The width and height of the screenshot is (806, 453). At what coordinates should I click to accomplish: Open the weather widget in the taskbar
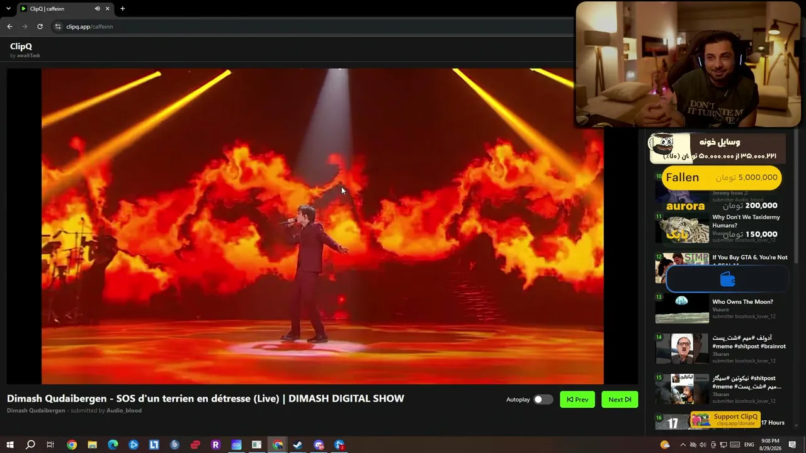(665, 445)
